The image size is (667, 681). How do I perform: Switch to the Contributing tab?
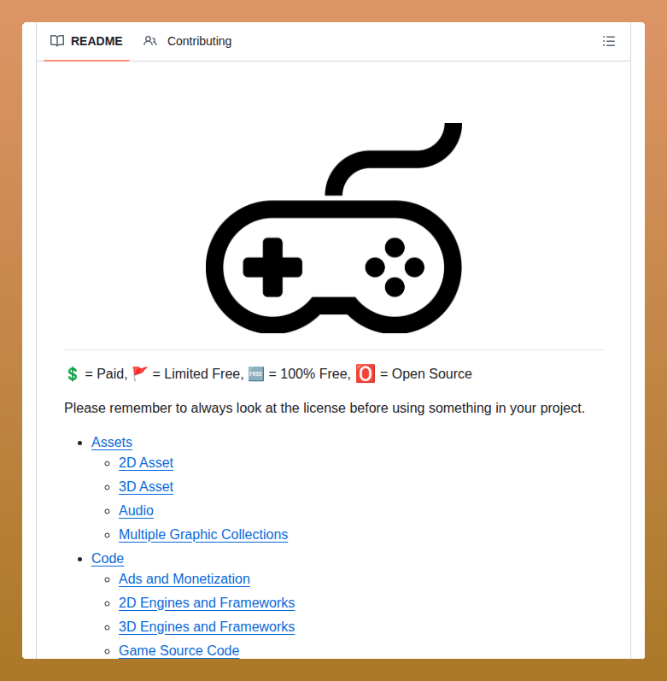click(x=188, y=41)
